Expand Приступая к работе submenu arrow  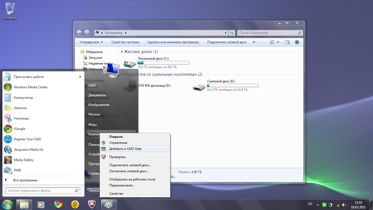point(80,77)
